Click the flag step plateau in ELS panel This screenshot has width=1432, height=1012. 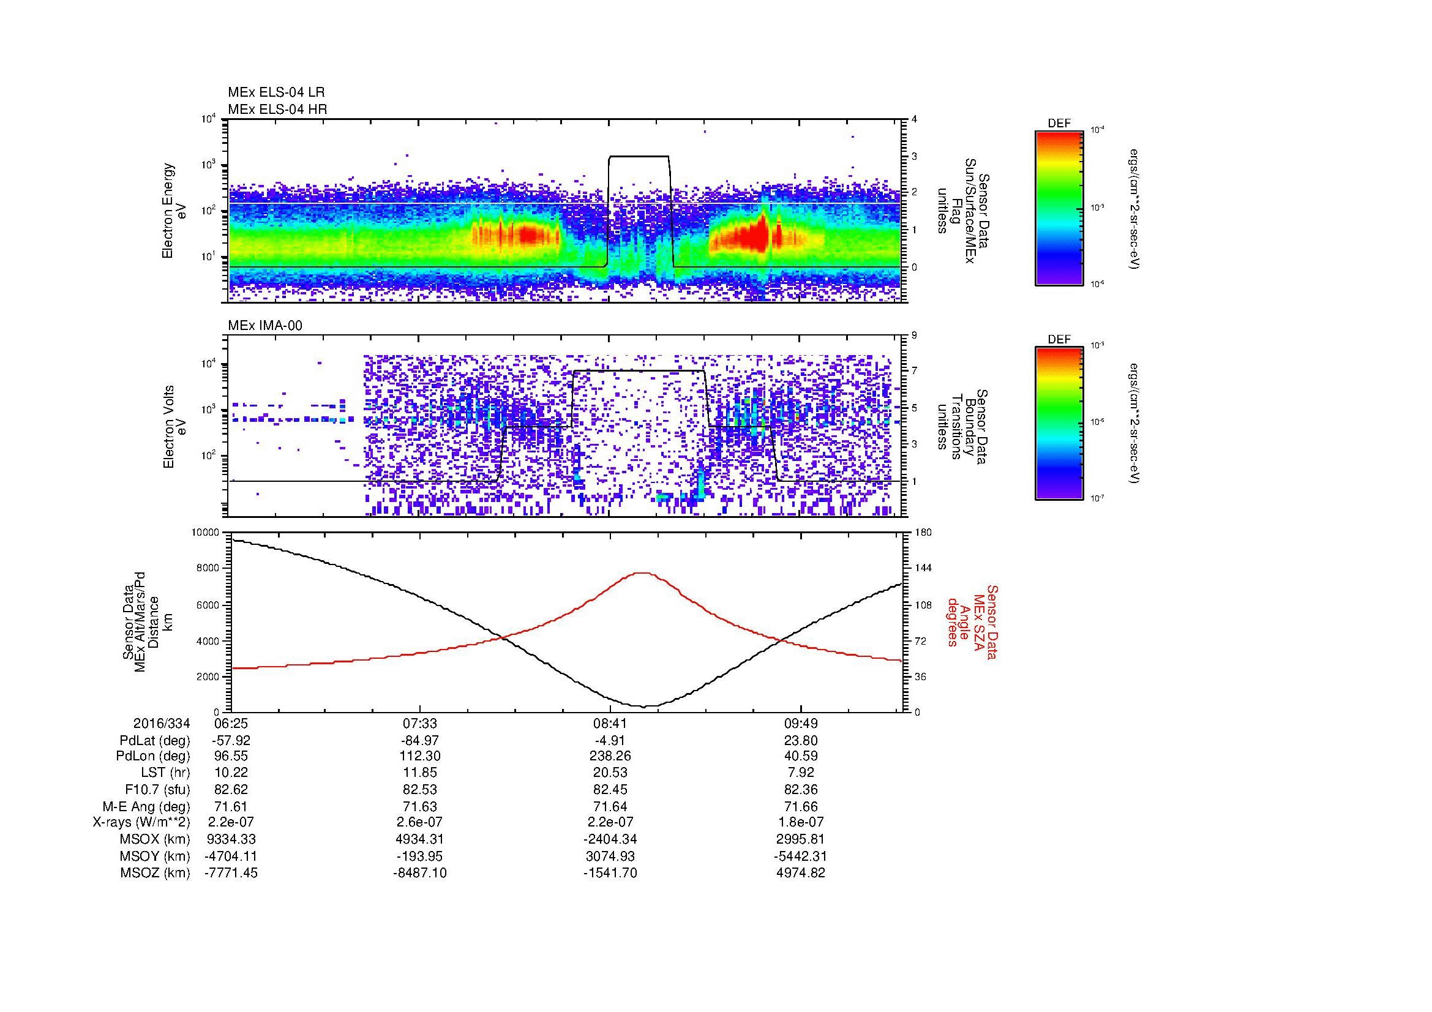click(x=639, y=157)
